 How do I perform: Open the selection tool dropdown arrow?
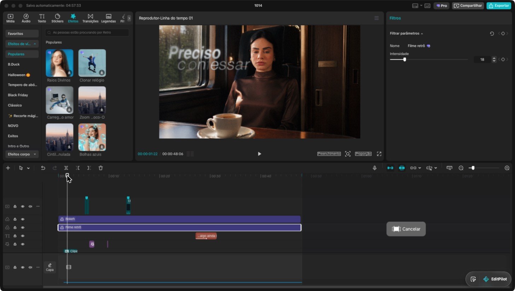tap(28, 168)
